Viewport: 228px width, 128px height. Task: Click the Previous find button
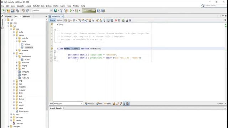point(89,103)
